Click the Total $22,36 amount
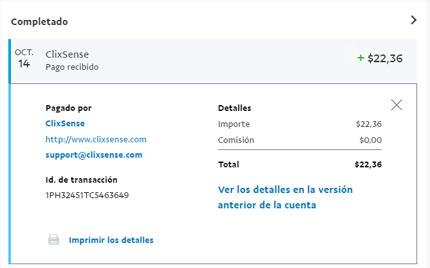Screen dimensions: 430x268 tap(368, 164)
